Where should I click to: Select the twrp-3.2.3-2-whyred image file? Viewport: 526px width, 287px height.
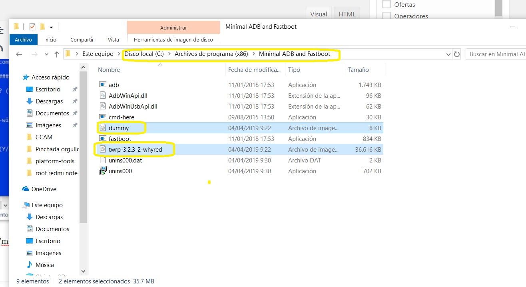tap(135, 150)
